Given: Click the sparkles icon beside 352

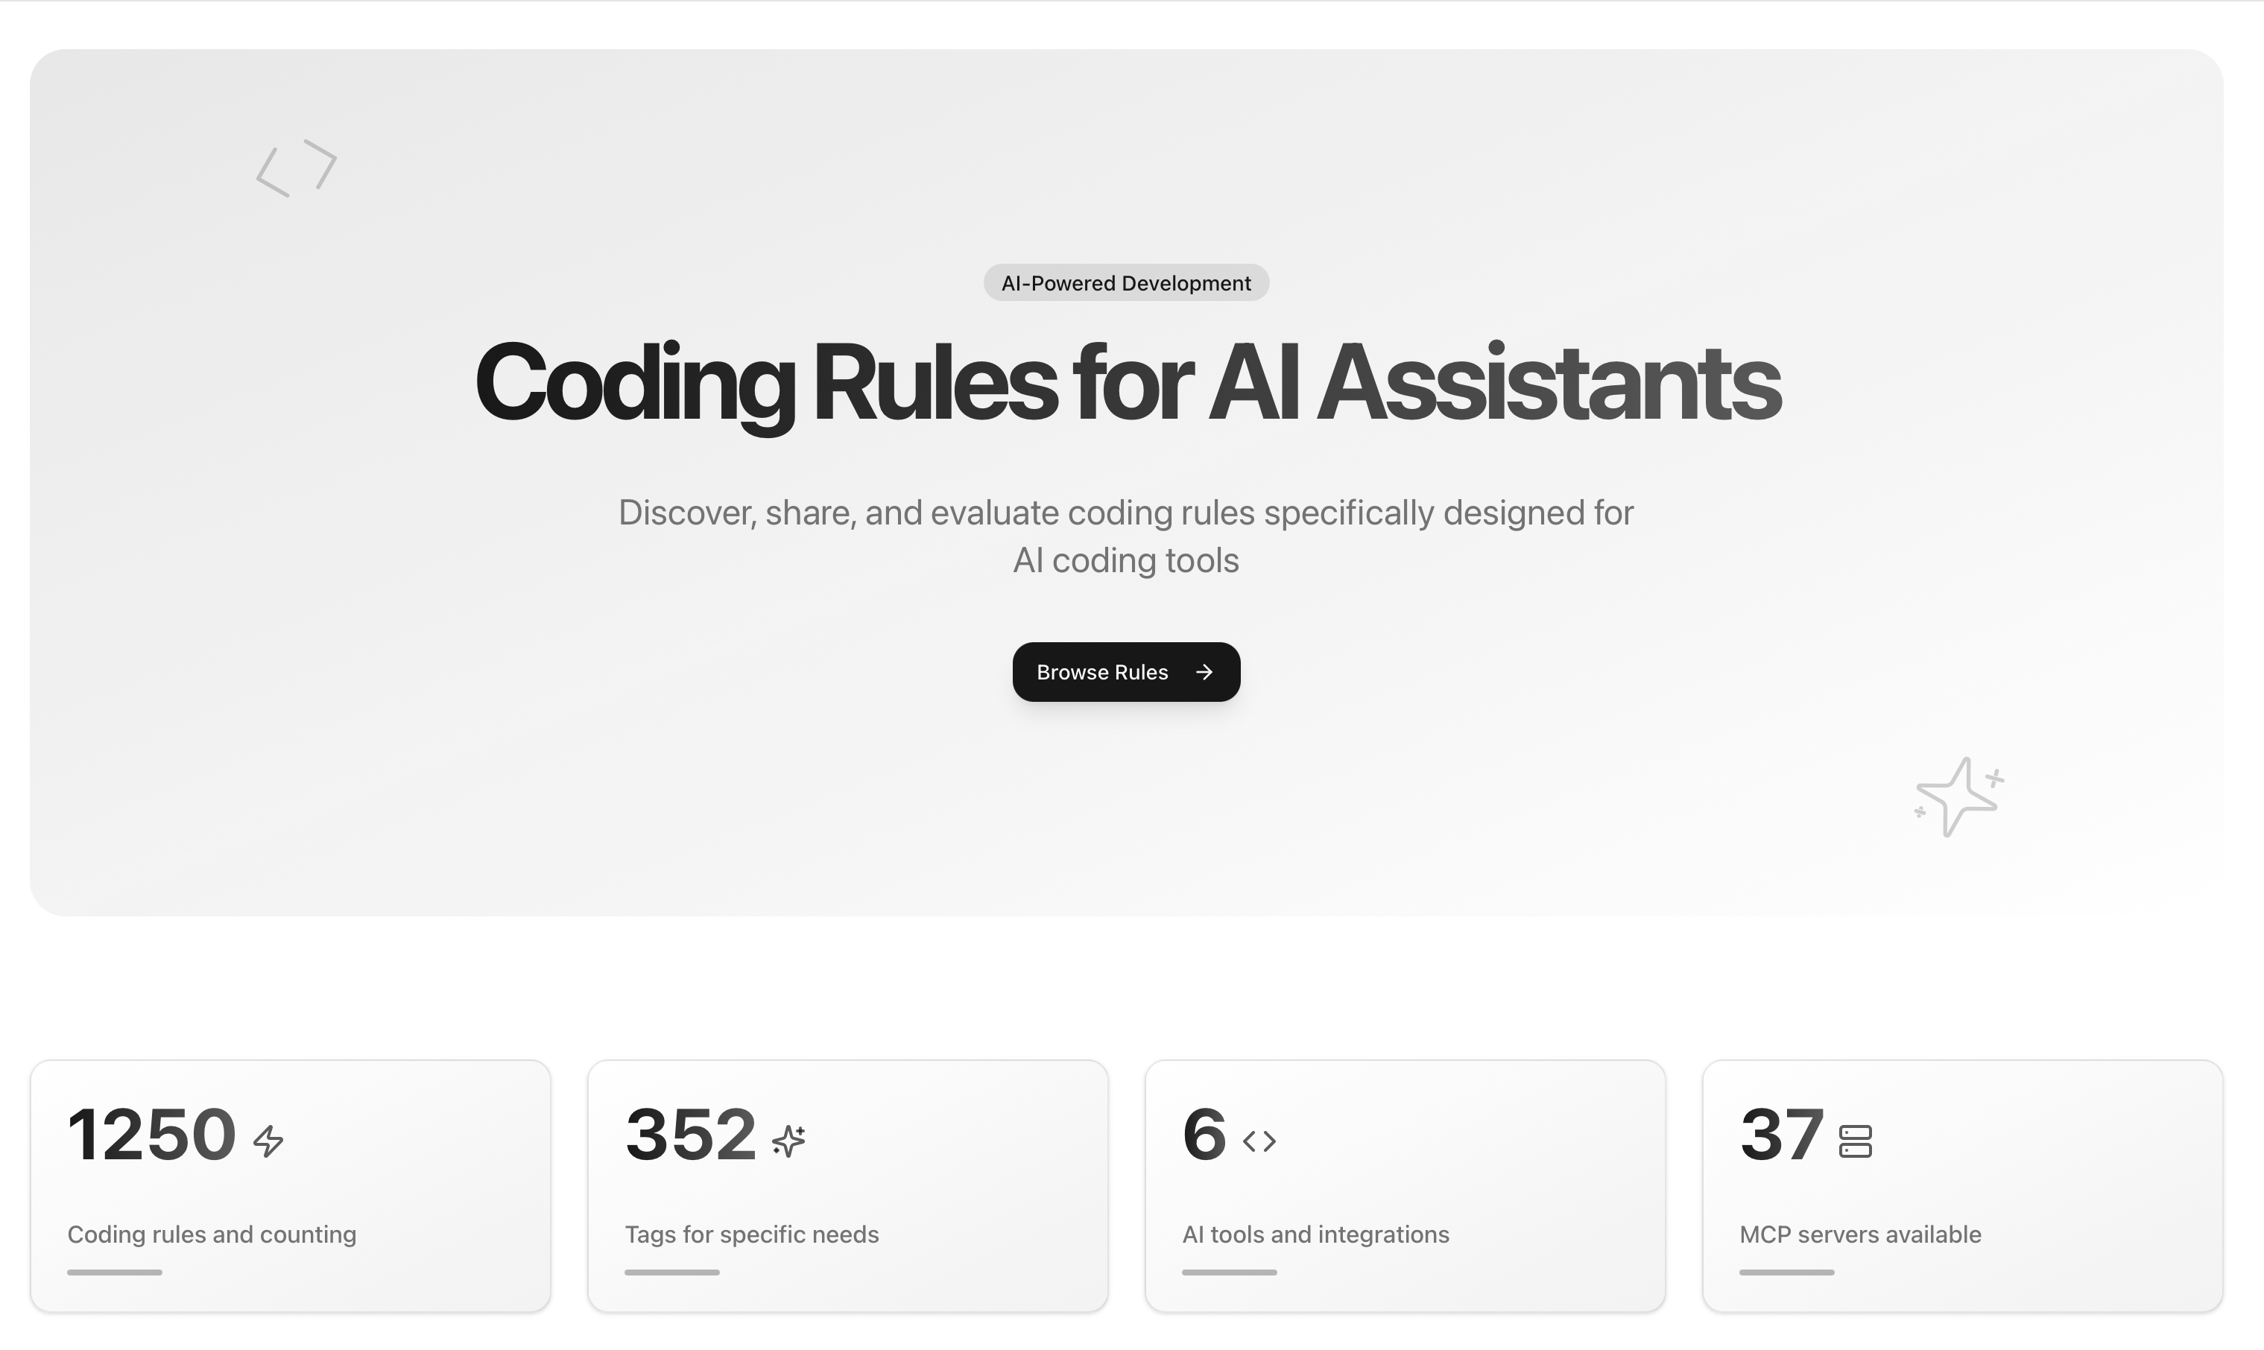Looking at the screenshot, I should tap(788, 1141).
